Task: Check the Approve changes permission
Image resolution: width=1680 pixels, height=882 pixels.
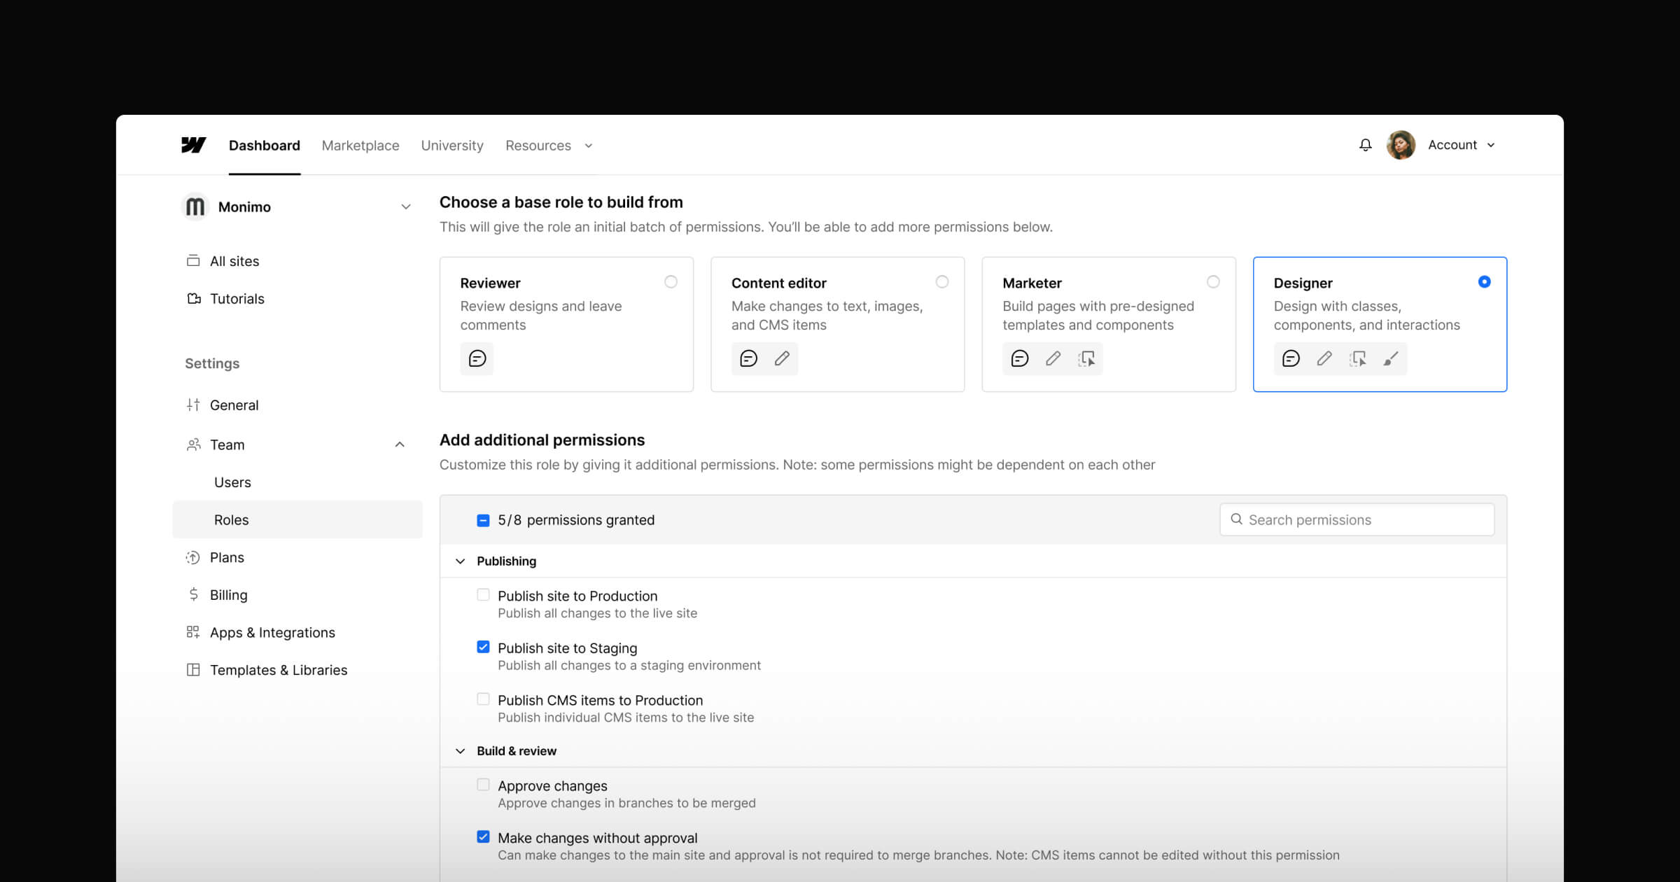Action: 483,785
